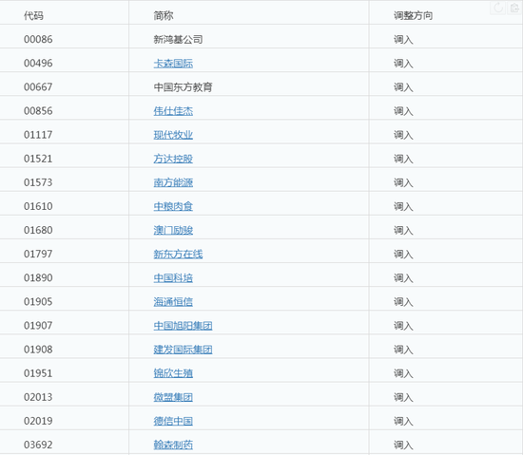Follow the 建发国际集团 link
The width and height of the screenshot is (523, 455).
coord(183,350)
